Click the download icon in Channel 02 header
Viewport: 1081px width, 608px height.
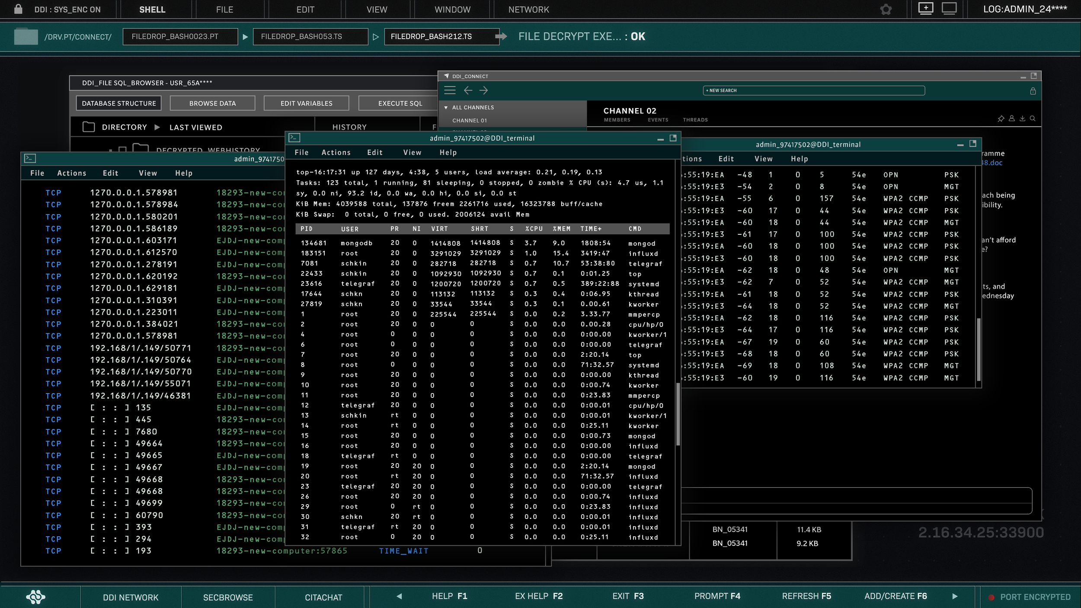[1022, 118]
